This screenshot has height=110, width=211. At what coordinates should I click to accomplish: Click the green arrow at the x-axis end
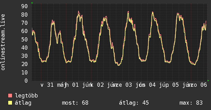pos(208,81)
